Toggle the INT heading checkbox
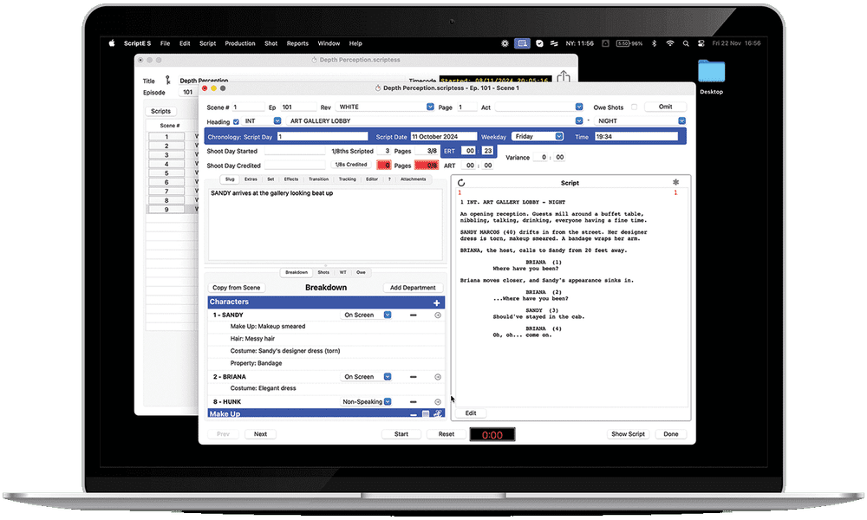The width and height of the screenshot is (867, 520). (x=277, y=121)
